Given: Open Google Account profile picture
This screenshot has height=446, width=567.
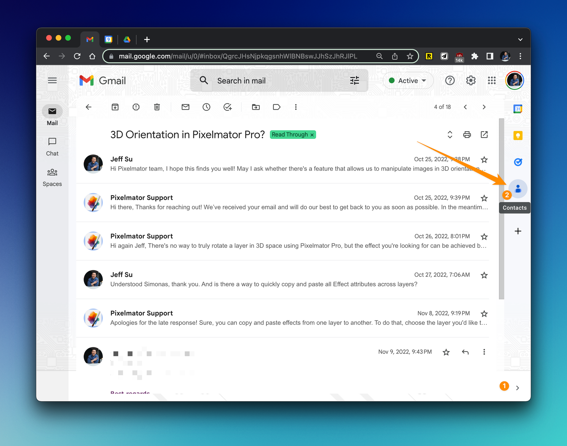Looking at the screenshot, I should pyautogui.click(x=515, y=80).
